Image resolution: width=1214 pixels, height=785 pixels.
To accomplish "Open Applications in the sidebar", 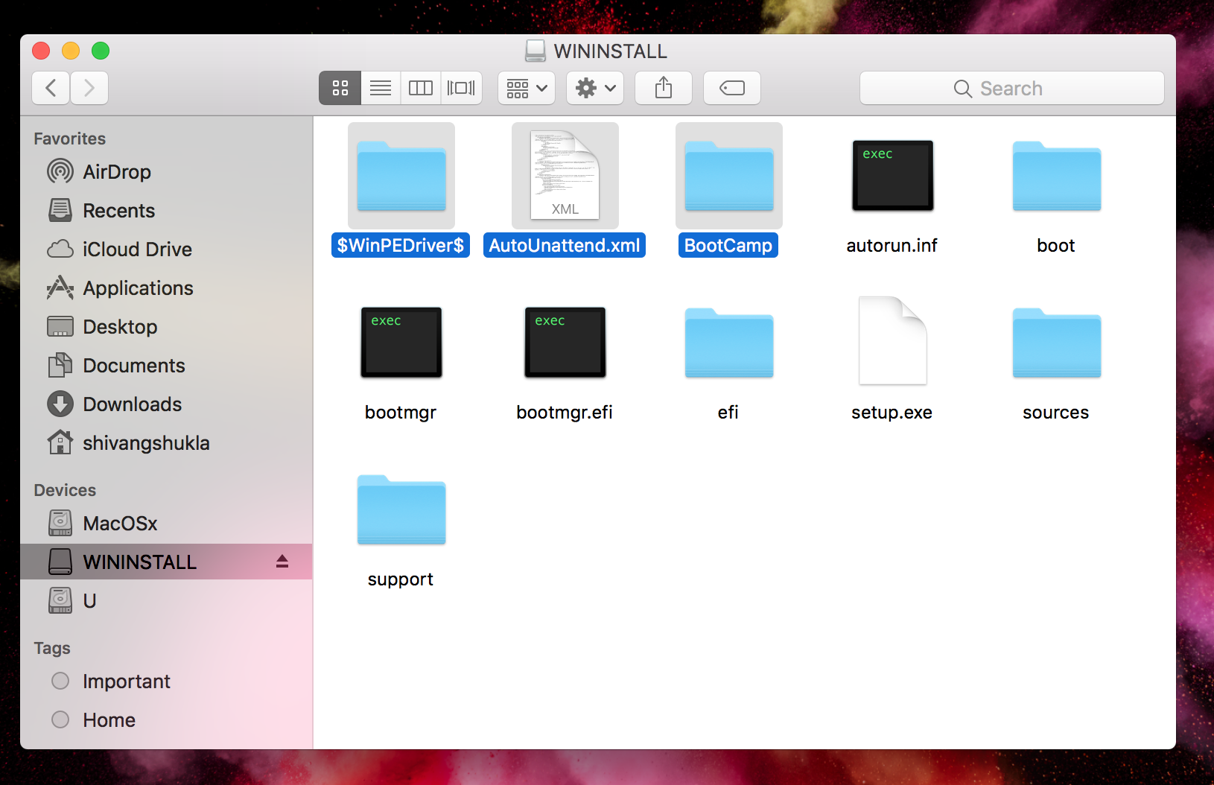I will (x=166, y=288).
